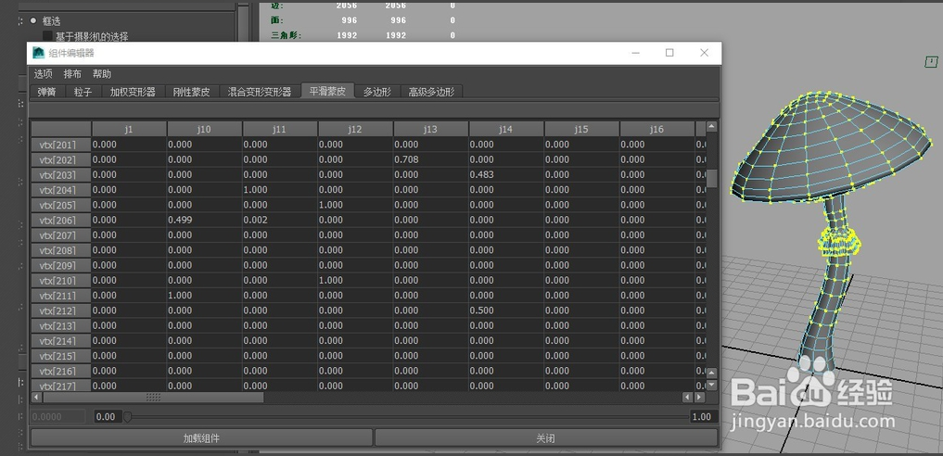Click the j13 column header
Image resolution: width=943 pixels, height=456 pixels.
point(430,129)
